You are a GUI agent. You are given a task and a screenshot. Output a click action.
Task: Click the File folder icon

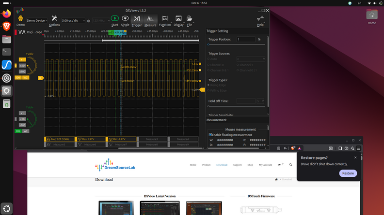[x=190, y=18]
